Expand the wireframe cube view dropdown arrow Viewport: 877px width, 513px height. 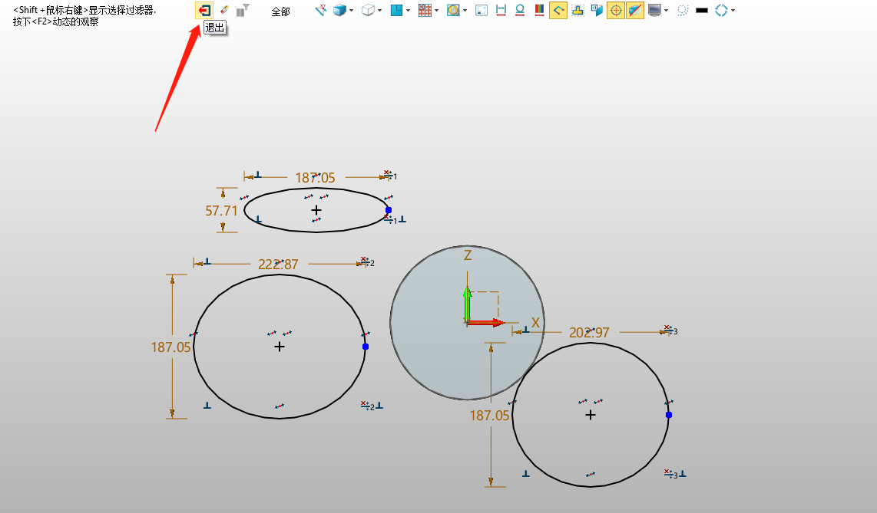pos(379,12)
